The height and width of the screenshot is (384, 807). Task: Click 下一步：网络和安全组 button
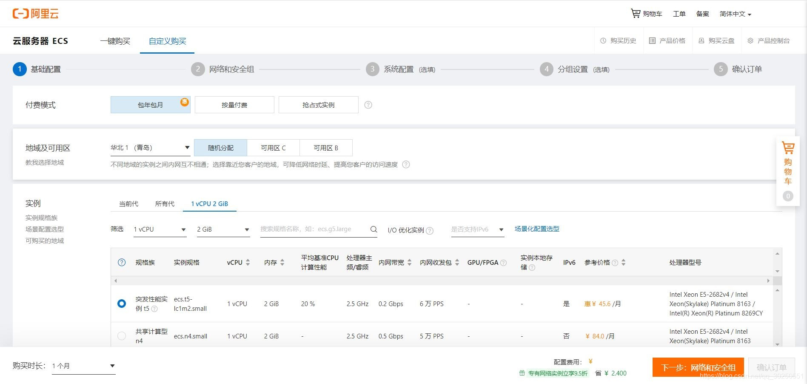click(698, 367)
